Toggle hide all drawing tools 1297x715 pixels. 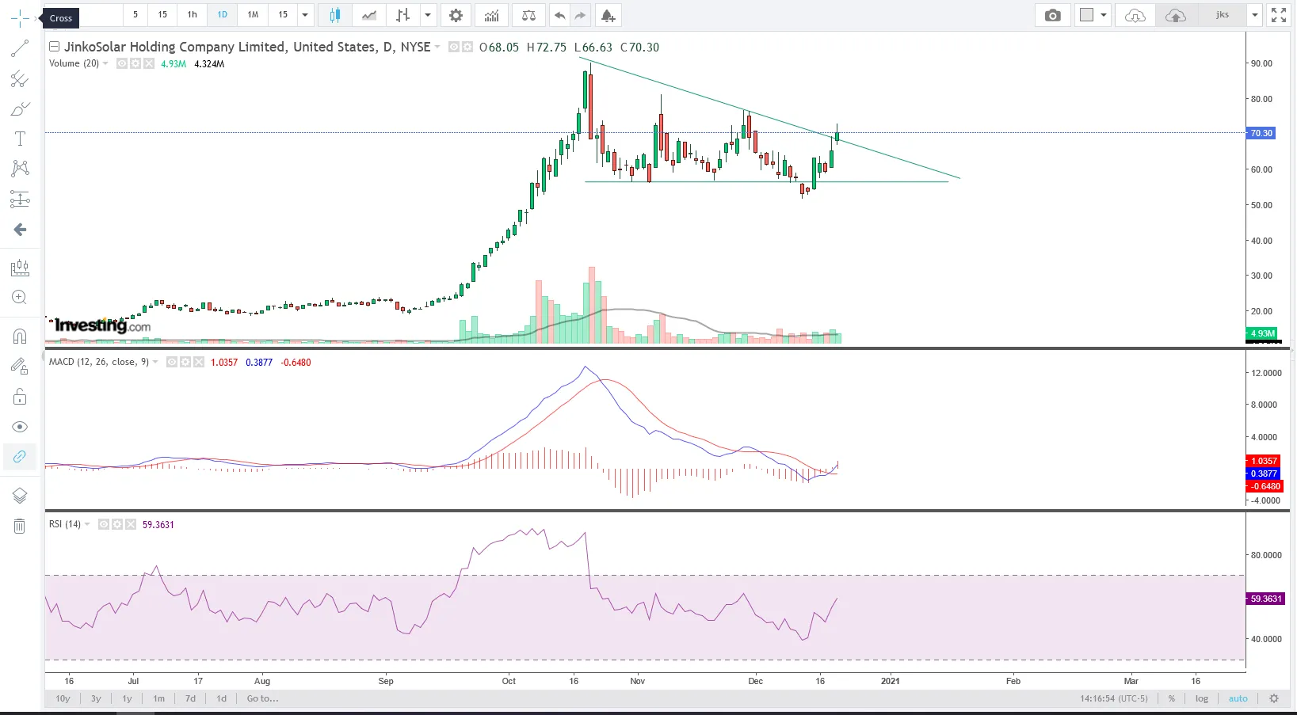coord(20,427)
